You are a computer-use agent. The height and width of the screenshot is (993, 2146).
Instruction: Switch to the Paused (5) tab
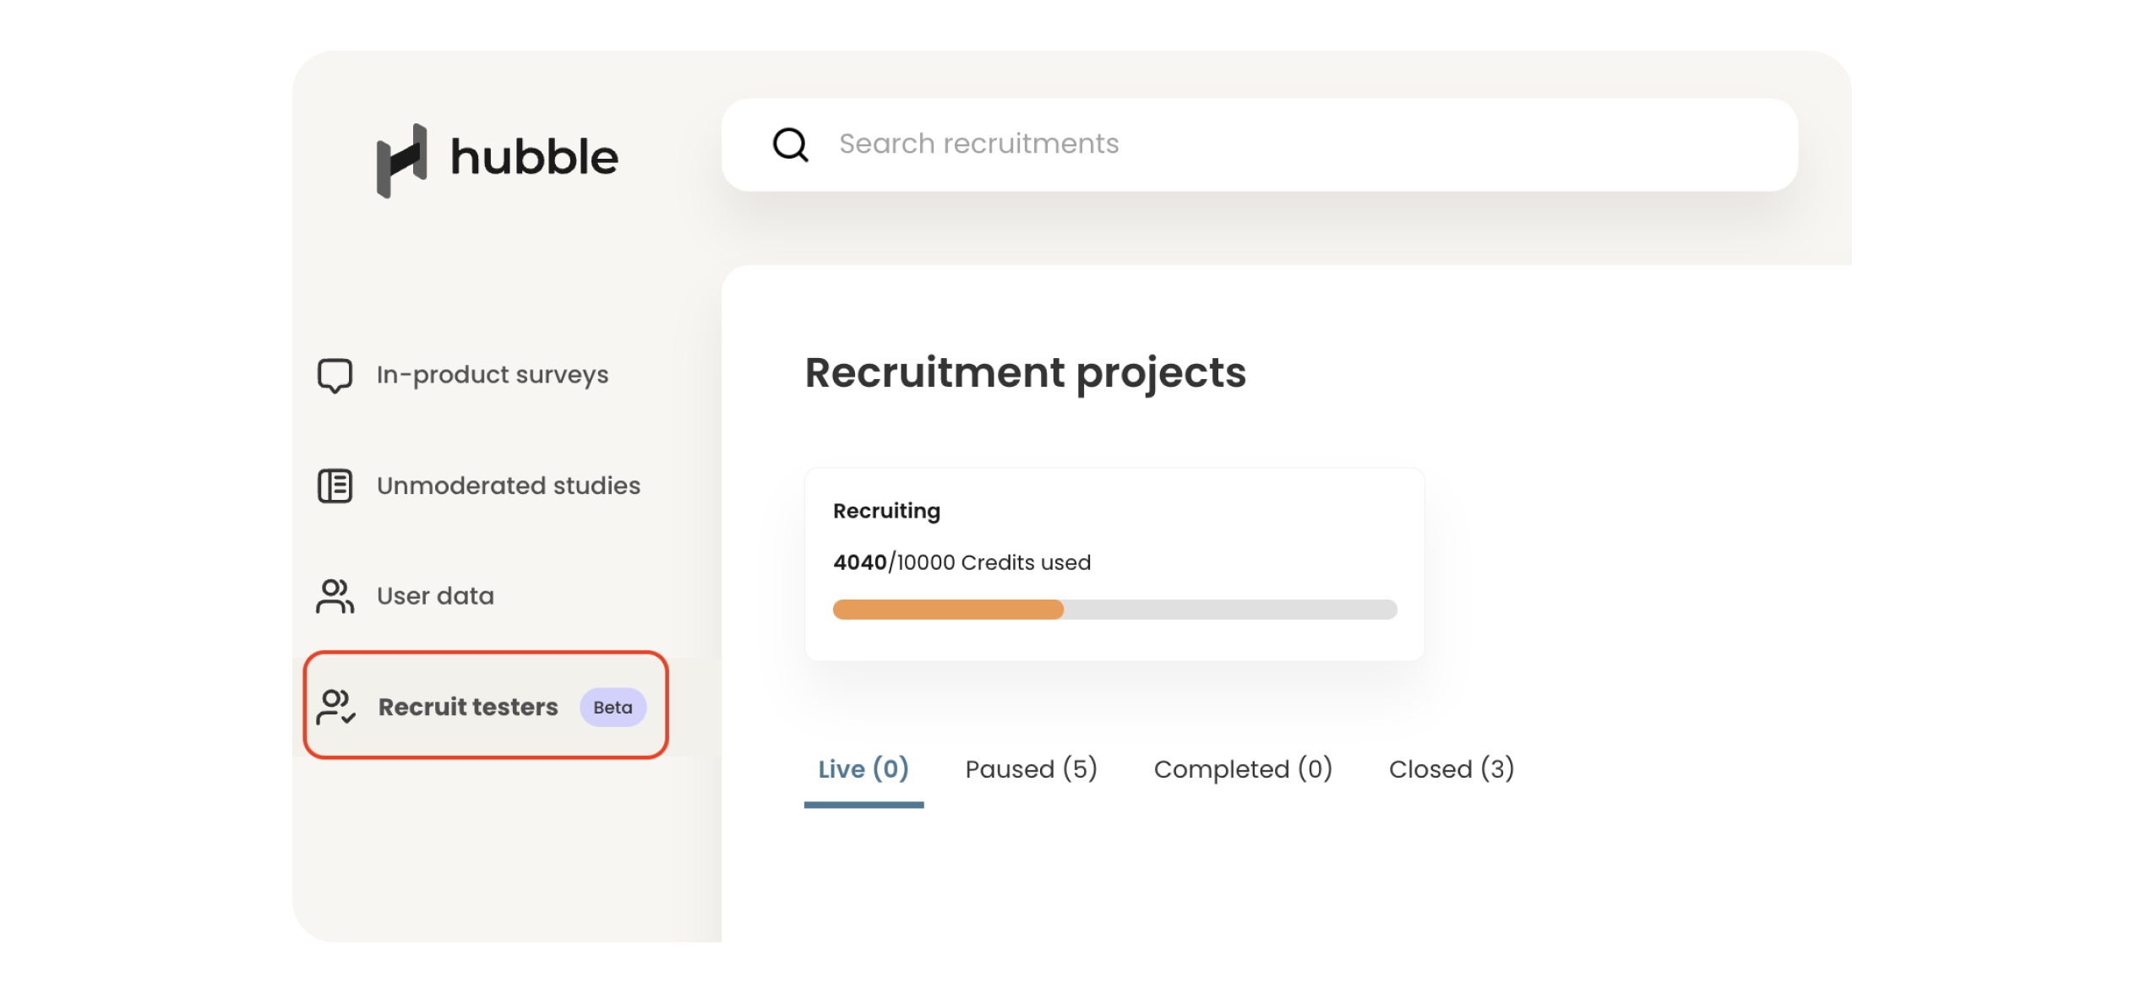[x=1031, y=769]
